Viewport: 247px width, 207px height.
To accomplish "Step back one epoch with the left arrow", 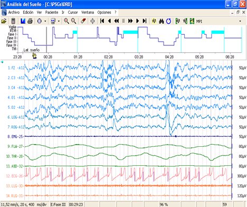I will [x=109, y=21].
